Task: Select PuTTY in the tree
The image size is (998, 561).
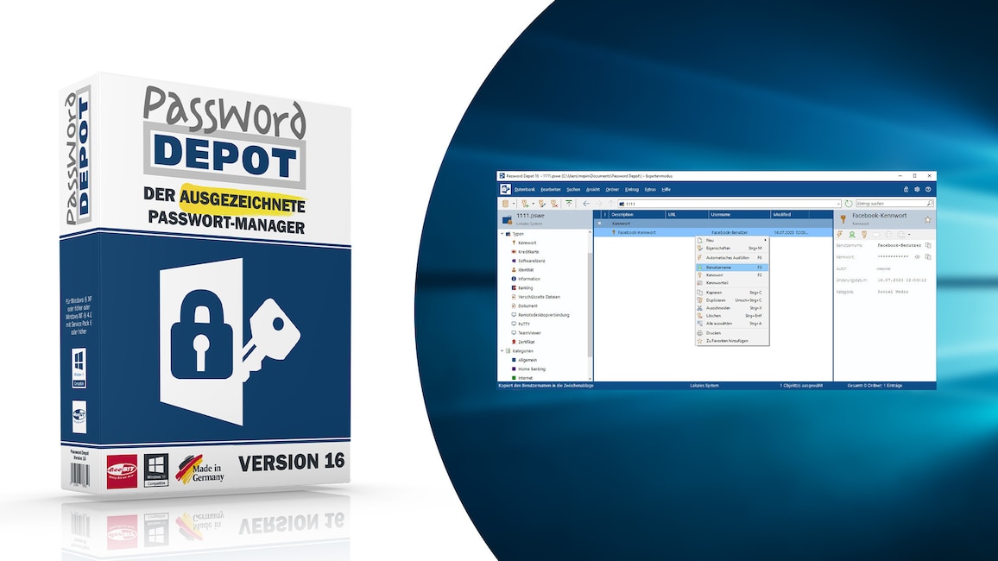Action: pos(524,324)
